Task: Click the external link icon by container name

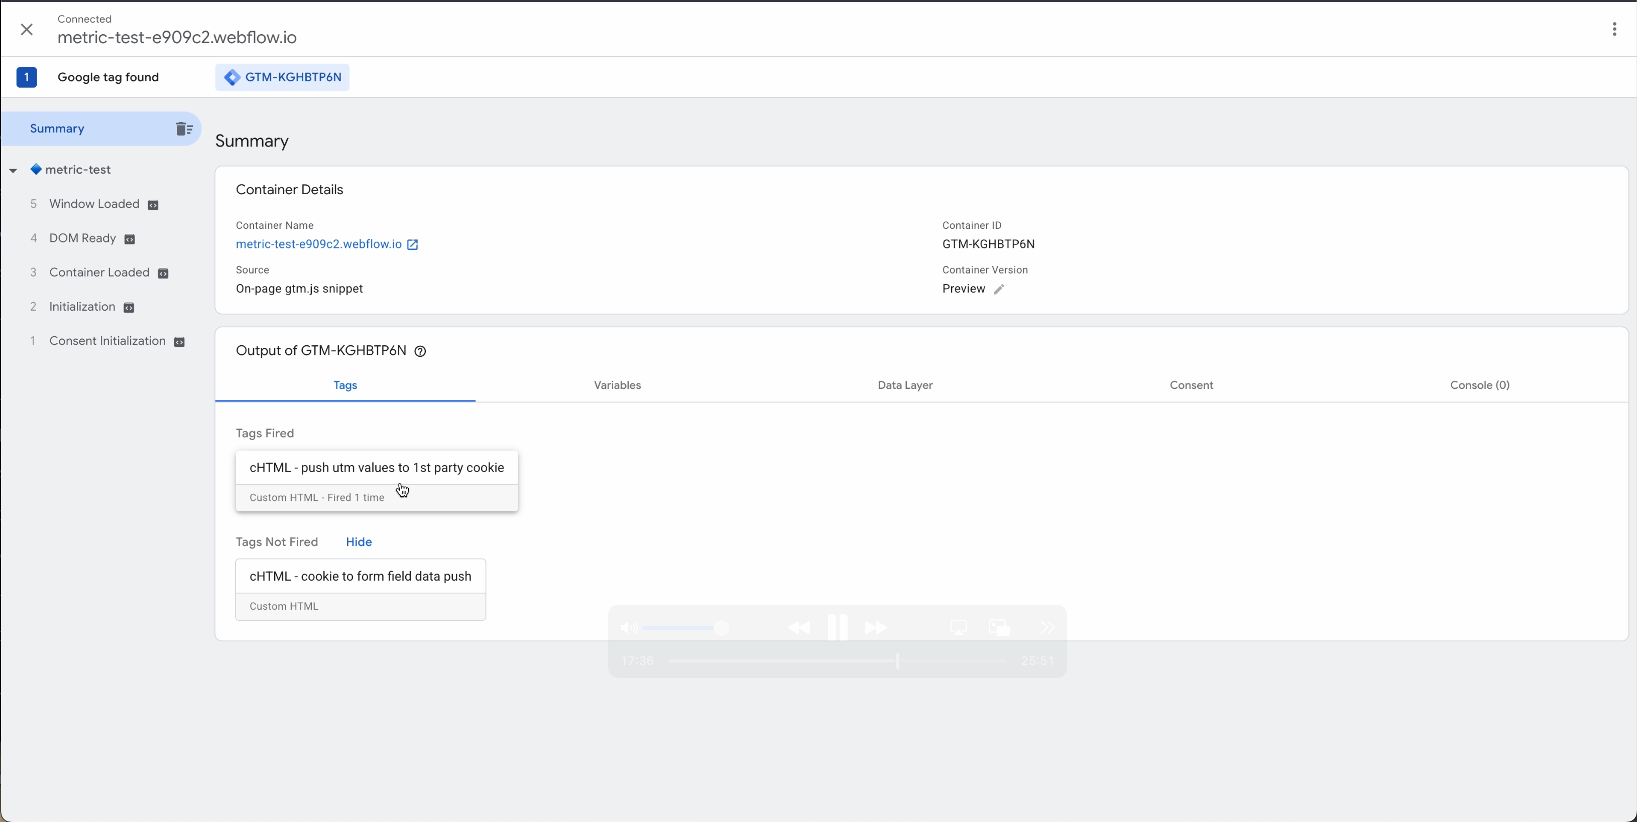Action: [x=412, y=244]
